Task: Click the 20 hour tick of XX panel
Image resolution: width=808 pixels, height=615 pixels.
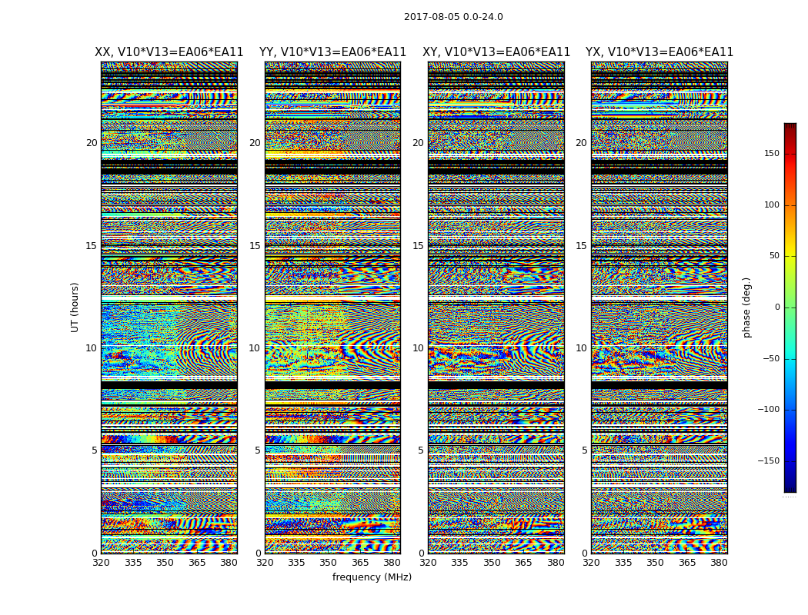Action: [x=92, y=142]
